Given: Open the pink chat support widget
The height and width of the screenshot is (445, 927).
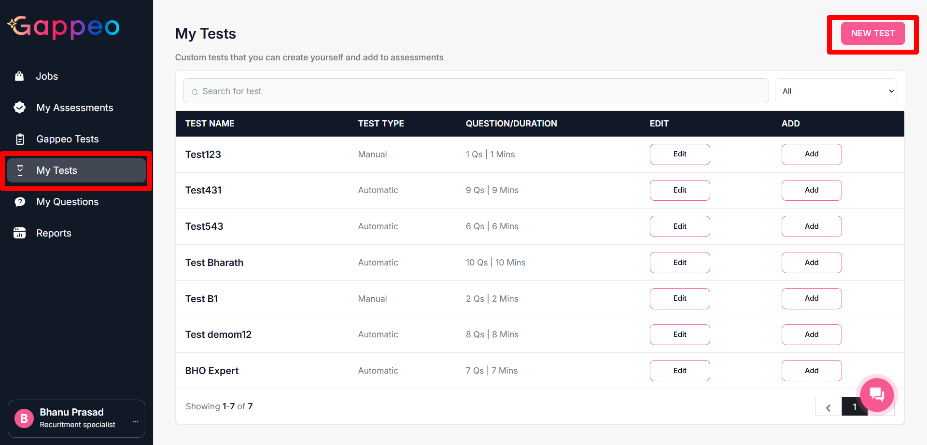Looking at the screenshot, I should coord(876,394).
